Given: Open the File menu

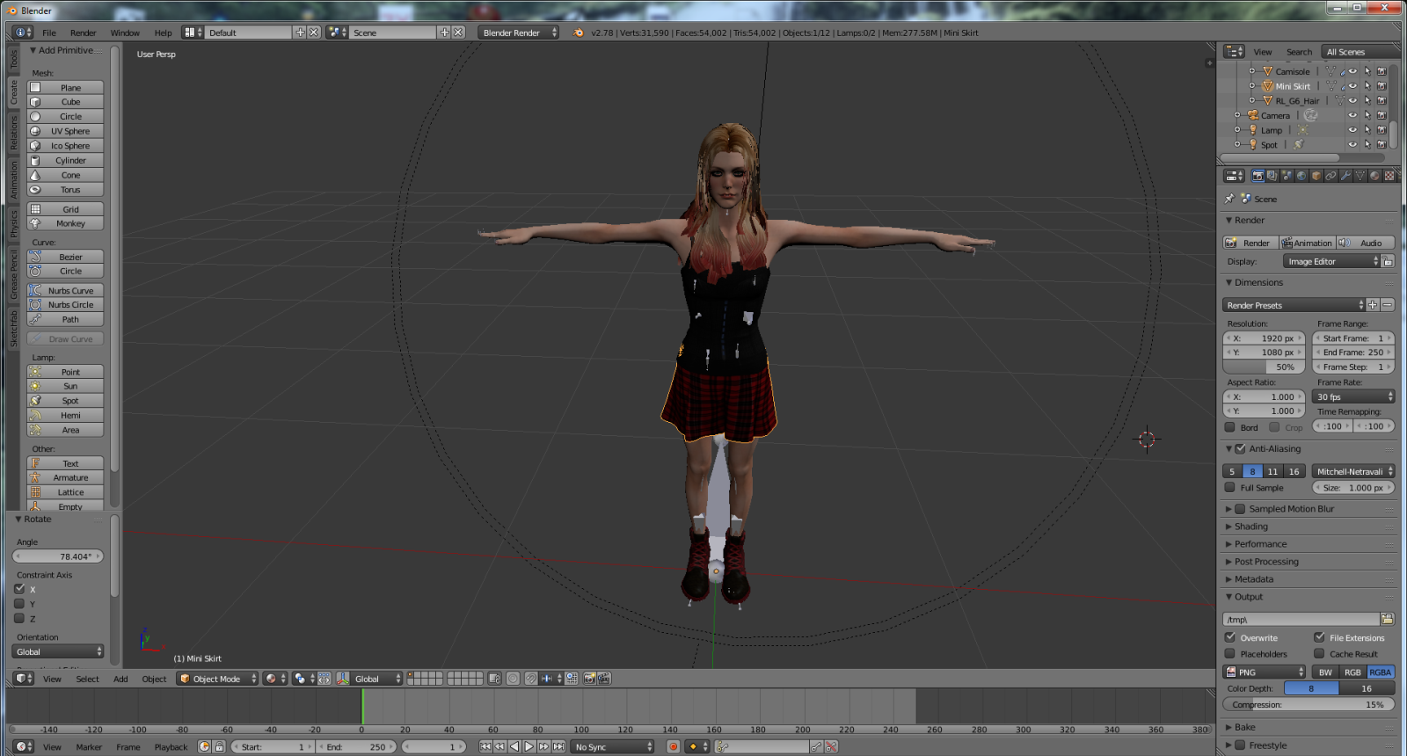Looking at the screenshot, I should point(49,33).
